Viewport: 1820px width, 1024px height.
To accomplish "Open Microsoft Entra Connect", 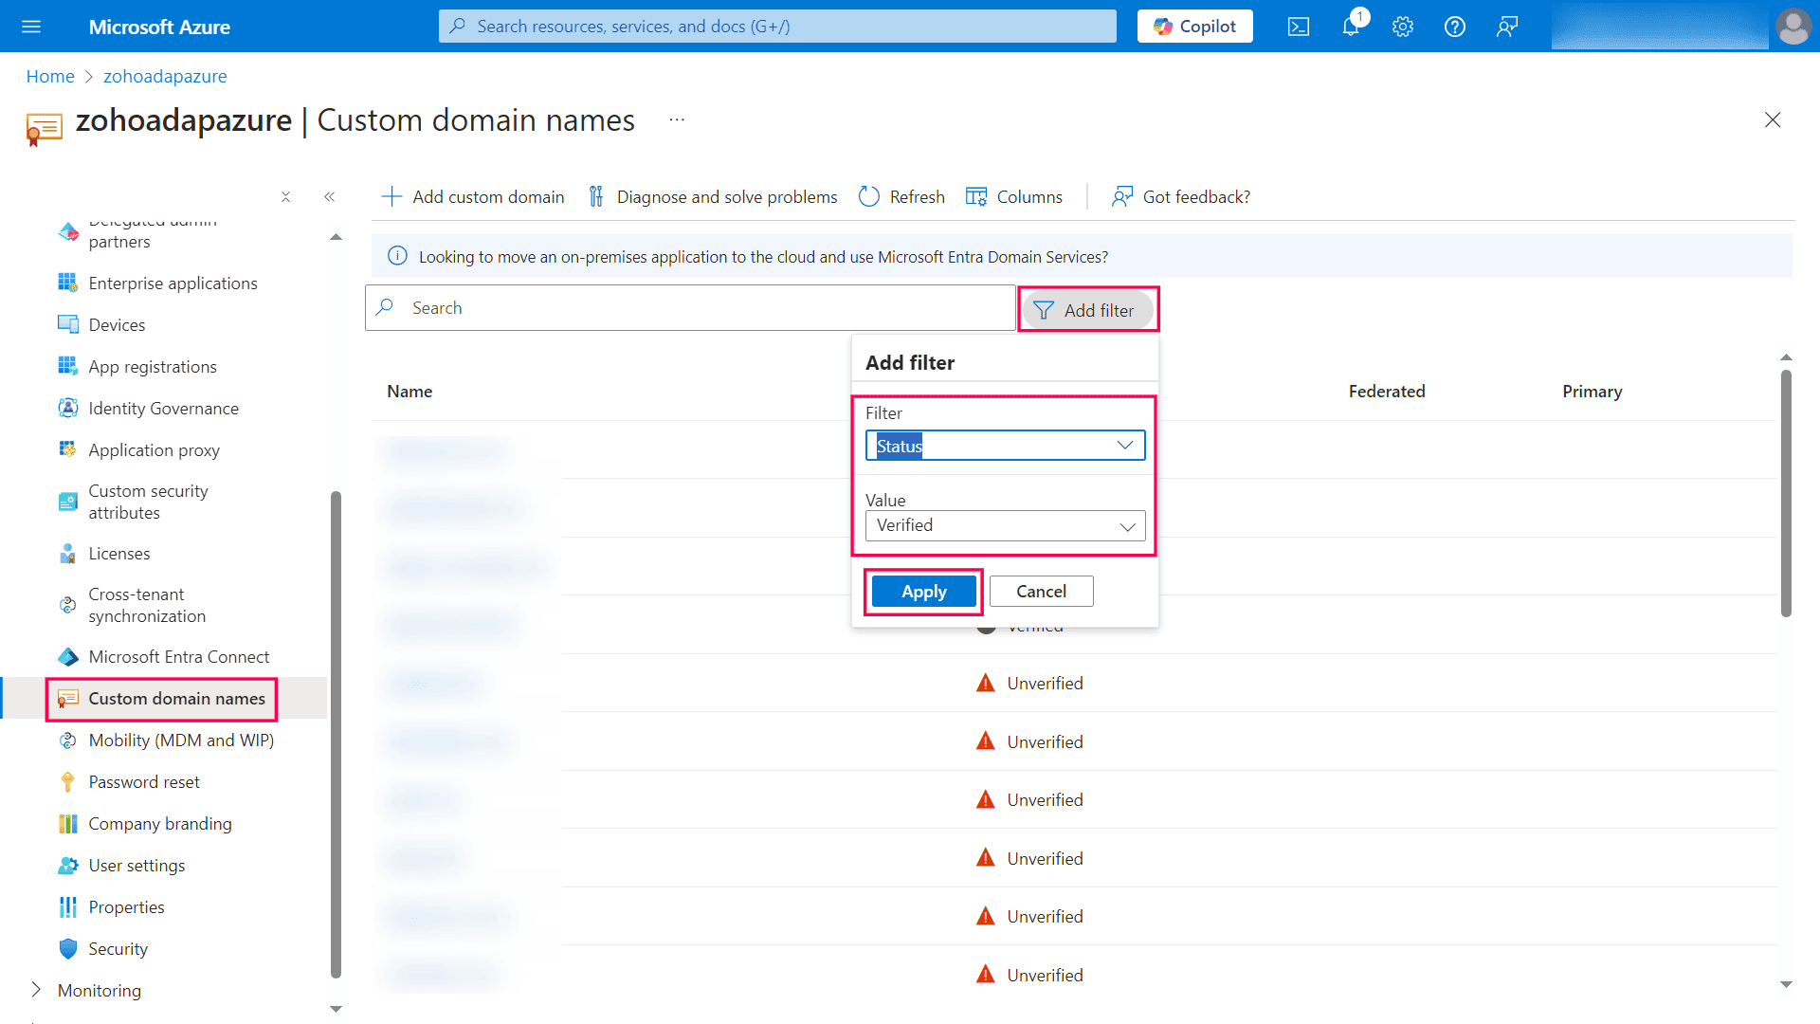I will [178, 656].
